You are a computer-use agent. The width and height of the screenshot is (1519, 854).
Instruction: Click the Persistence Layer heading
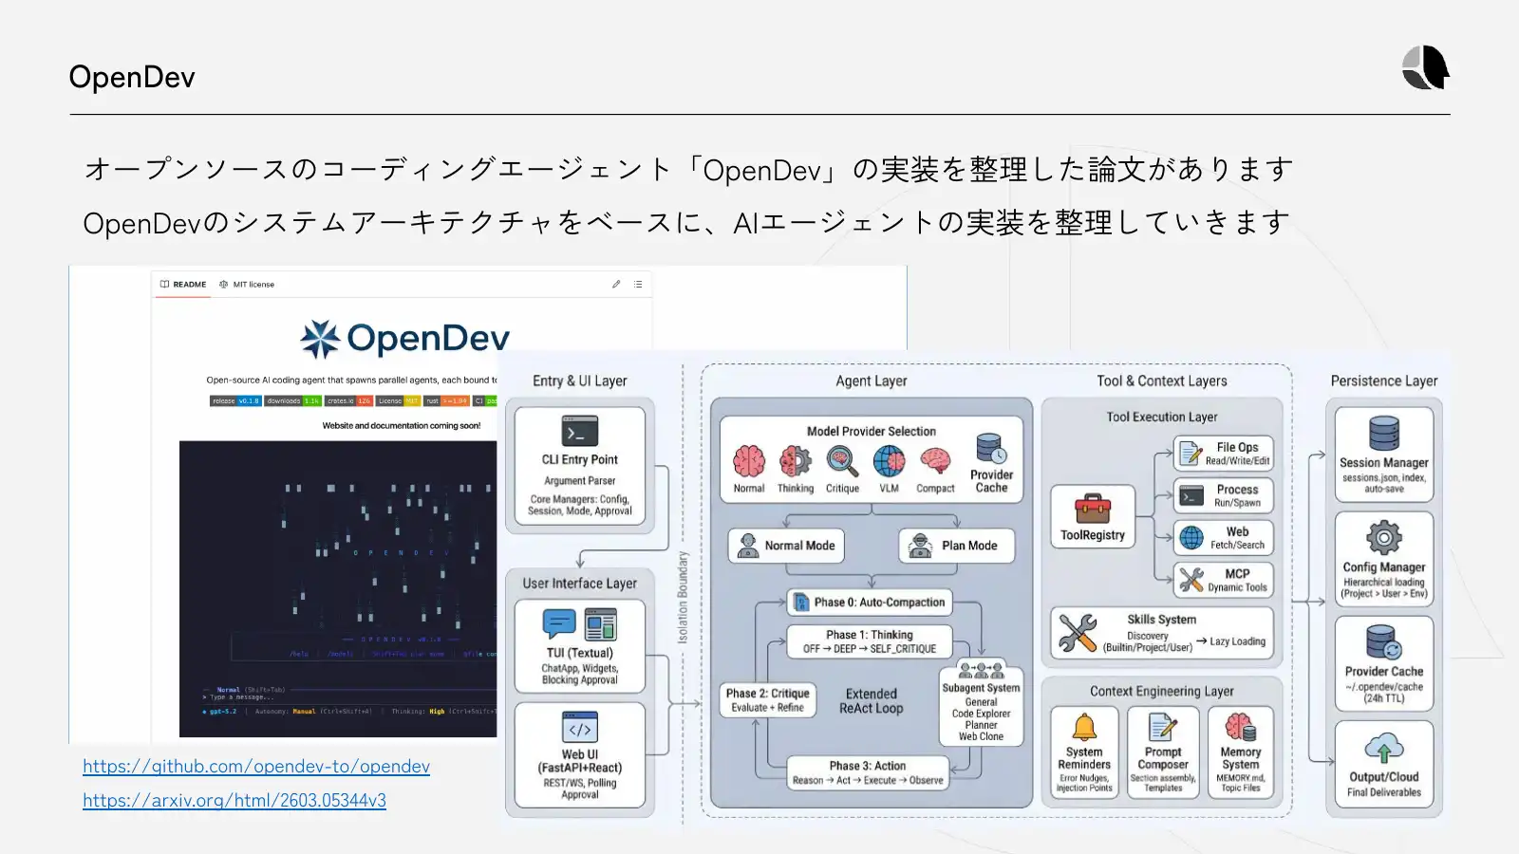1384,381
